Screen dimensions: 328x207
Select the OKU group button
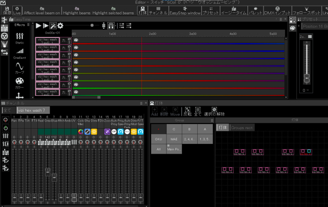158,138
